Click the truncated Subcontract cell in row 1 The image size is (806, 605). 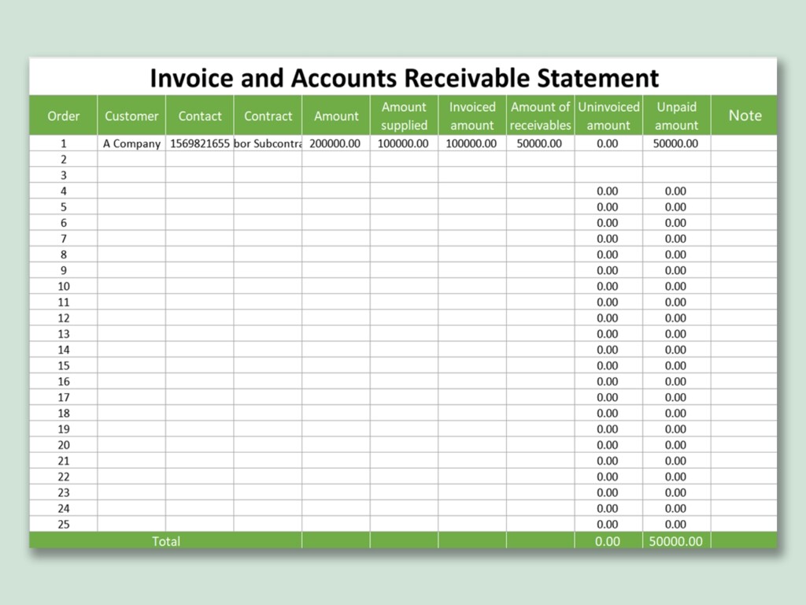tap(268, 143)
